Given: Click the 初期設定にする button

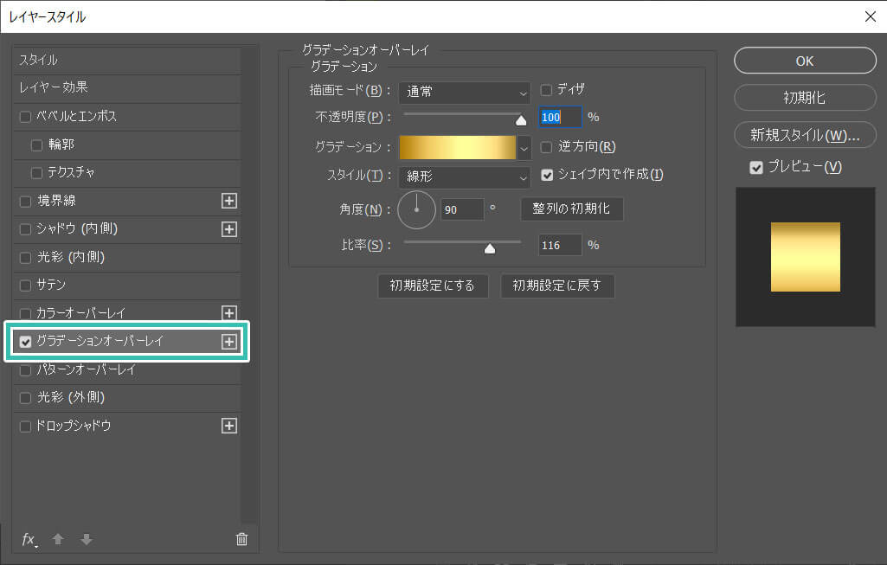Looking at the screenshot, I should pos(432,286).
